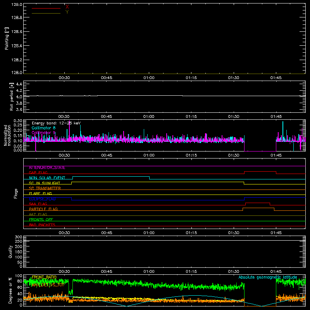Click the 'Flags' y-axis title
The width and height of the screenshot is (310, 310).
(x=15, y=193)
